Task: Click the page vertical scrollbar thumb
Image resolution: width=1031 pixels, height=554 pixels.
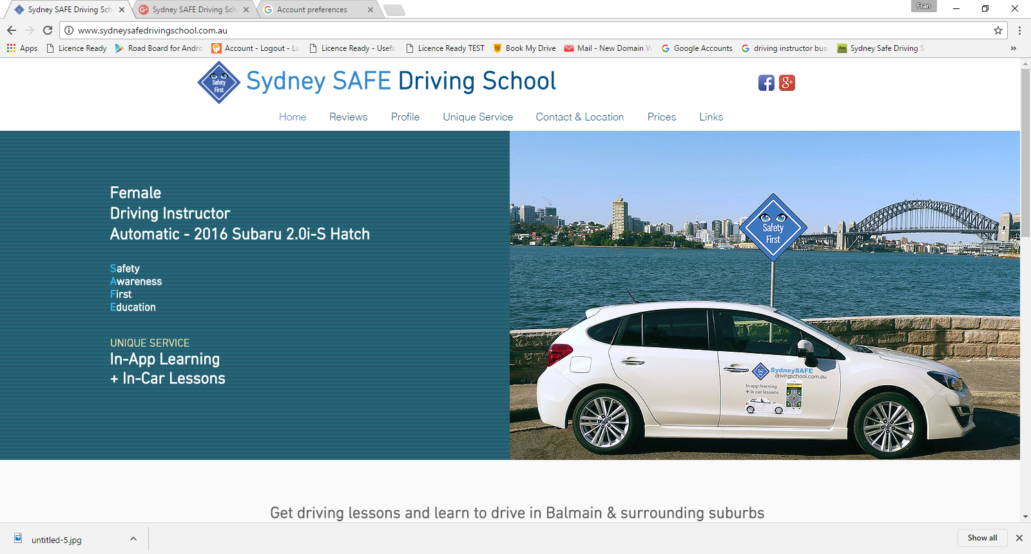Action: tap(1025, 153)
